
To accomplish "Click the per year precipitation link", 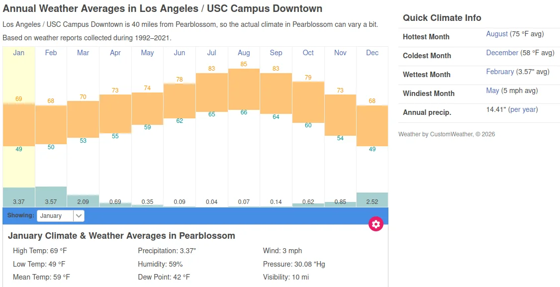I will [523, 109].
